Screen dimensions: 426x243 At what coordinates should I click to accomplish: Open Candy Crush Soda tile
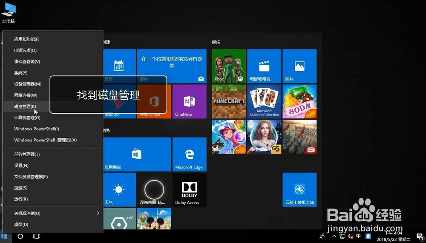tap(299, 101)
